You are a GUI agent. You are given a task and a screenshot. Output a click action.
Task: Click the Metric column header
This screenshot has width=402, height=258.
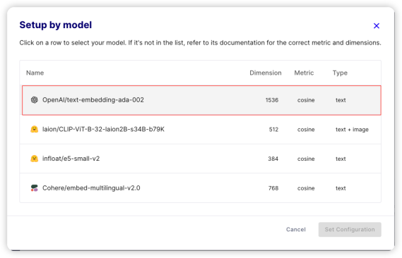coord(304,73)
